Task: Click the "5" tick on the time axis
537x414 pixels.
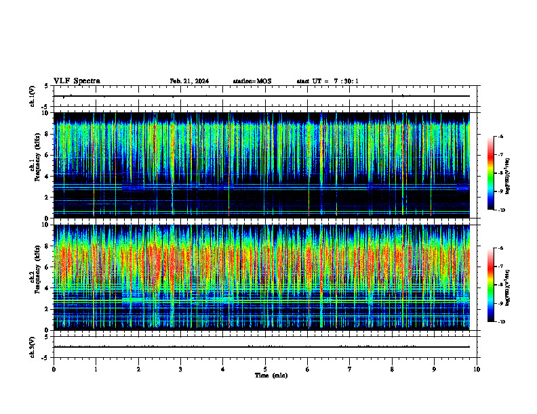Action: tap(265, 369)
